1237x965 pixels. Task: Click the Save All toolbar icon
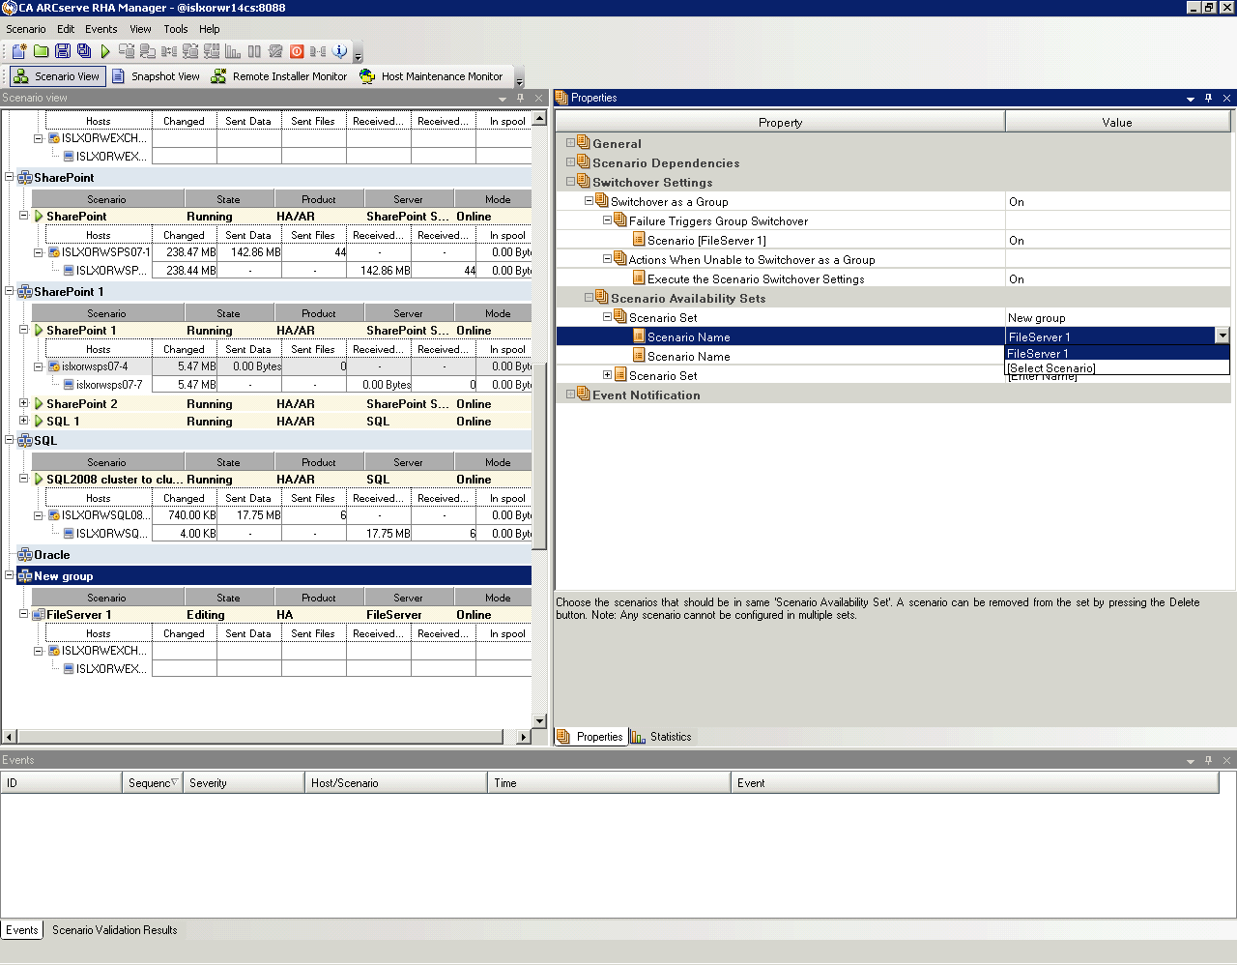84,51
